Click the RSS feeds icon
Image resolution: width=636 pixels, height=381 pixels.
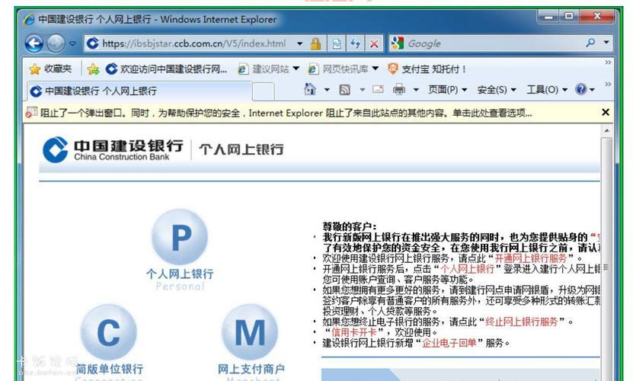344,90
